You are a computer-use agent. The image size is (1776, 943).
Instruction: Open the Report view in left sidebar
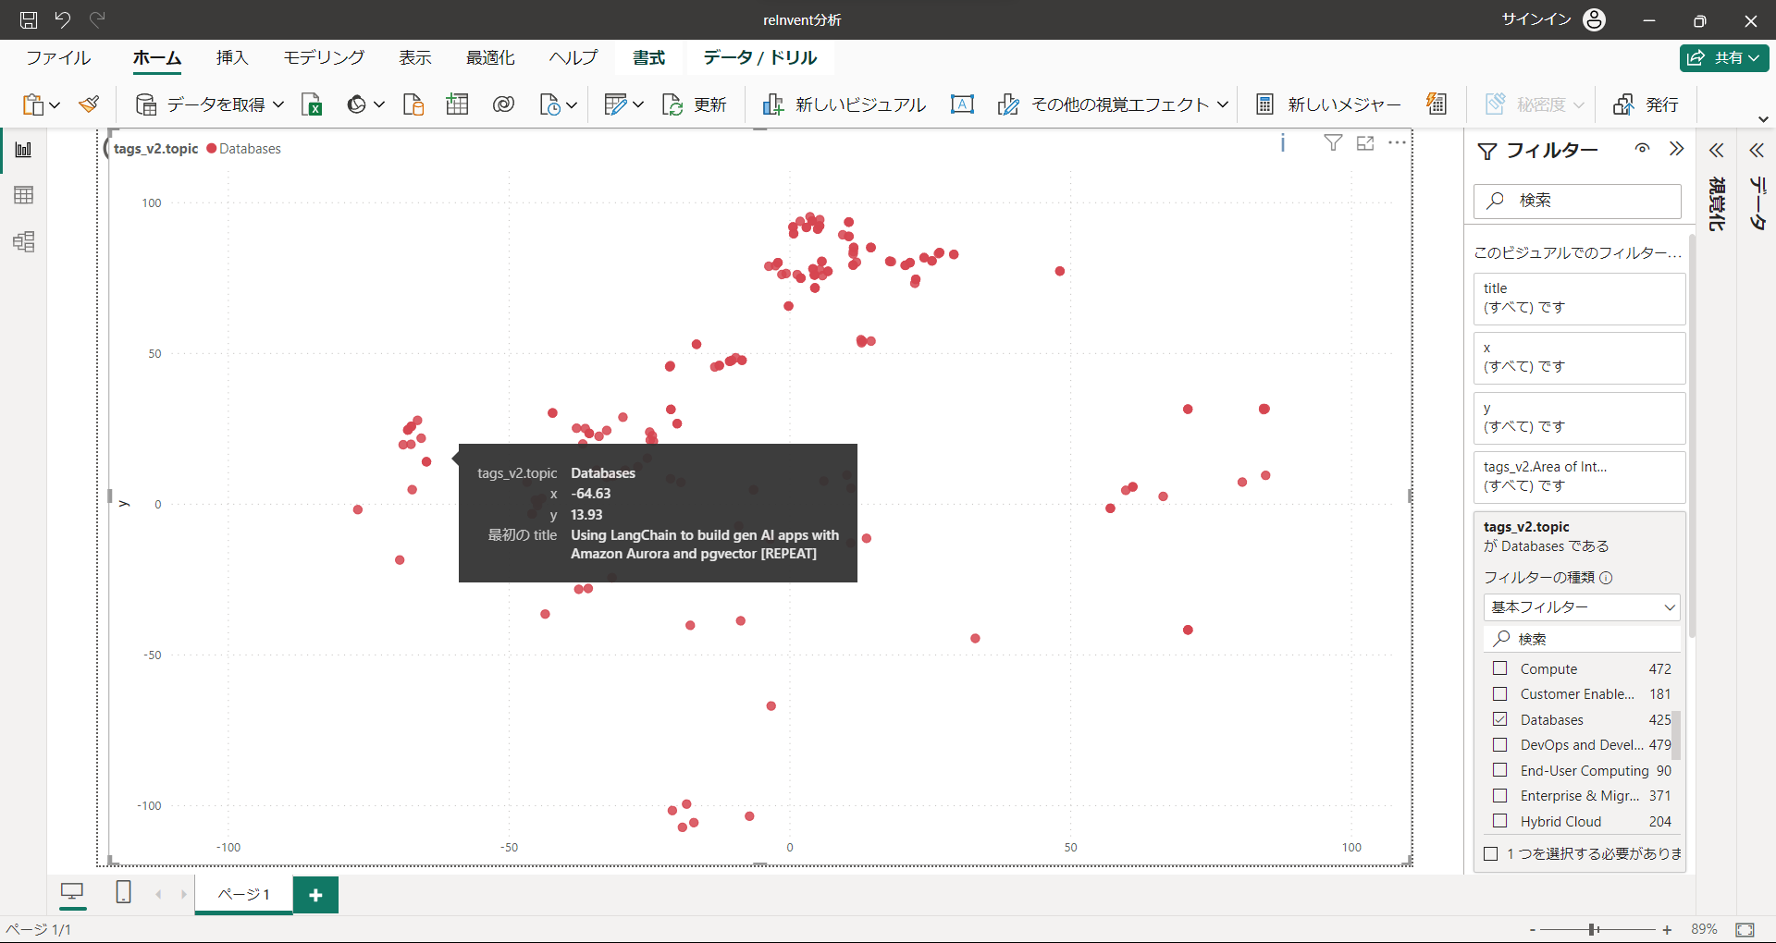pyautogui.click(x=24, y=150)
